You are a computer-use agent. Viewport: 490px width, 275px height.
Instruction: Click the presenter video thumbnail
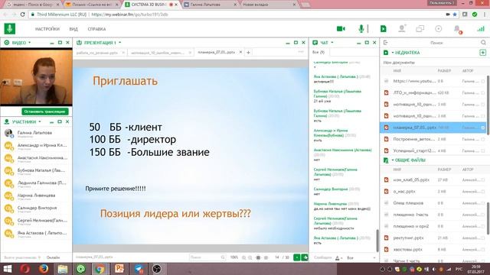pyautogui.click(x=36, y=77)
